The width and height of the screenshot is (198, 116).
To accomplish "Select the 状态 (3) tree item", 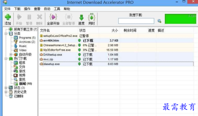I will [19, 88].
